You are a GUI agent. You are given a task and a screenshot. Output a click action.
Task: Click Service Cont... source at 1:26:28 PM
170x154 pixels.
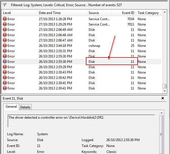coord(99,19)
